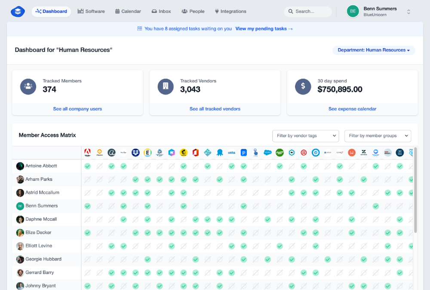Toggle Daphne Mccall's Okta access check
This screenshot has width=430, height=290.
point(231,220)
